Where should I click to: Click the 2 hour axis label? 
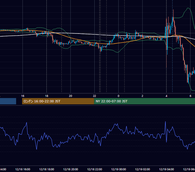[x=143, y=96]
